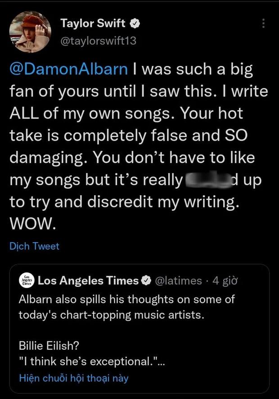Open the @DamonAlbarn mention link
Image resolution: width=279 pixels, height=399 pixels.
[x=69, y=70]
